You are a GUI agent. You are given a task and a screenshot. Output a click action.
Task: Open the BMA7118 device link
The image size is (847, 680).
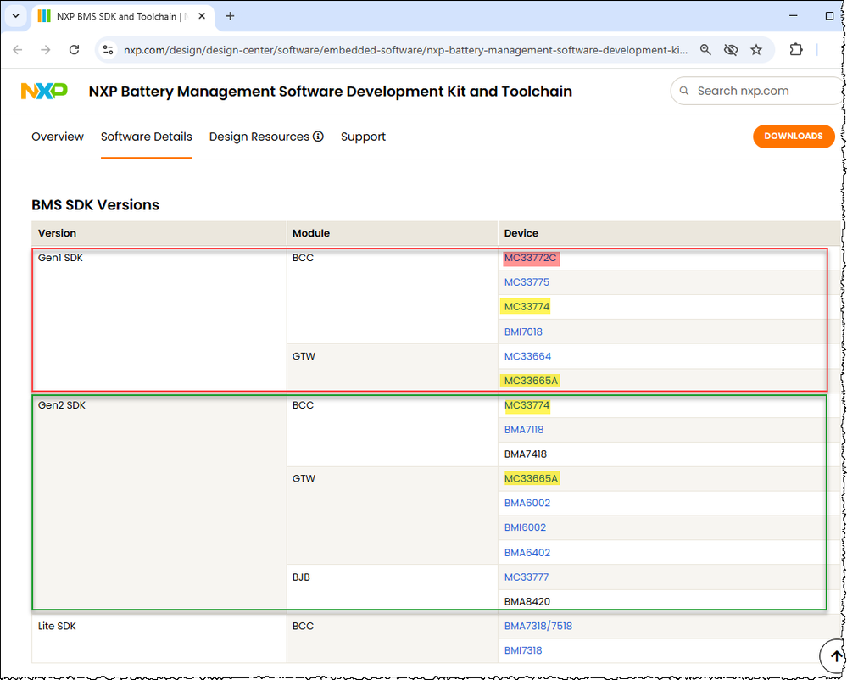click(523, 429)
